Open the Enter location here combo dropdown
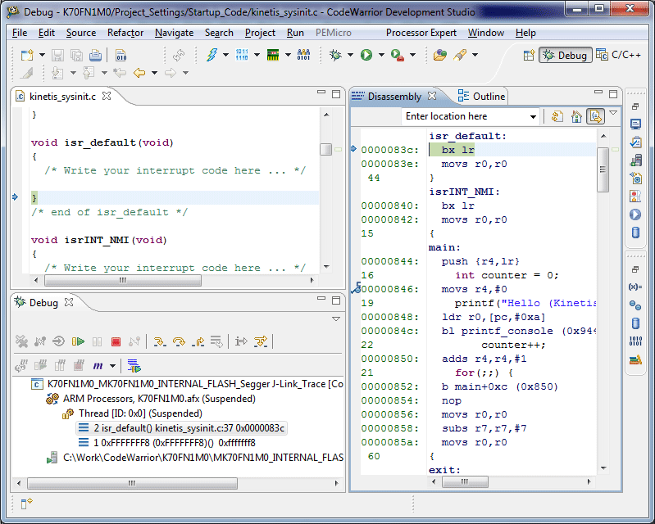This screenshot has width=655, height=524. pyautogui.click(x=533, y=117)
